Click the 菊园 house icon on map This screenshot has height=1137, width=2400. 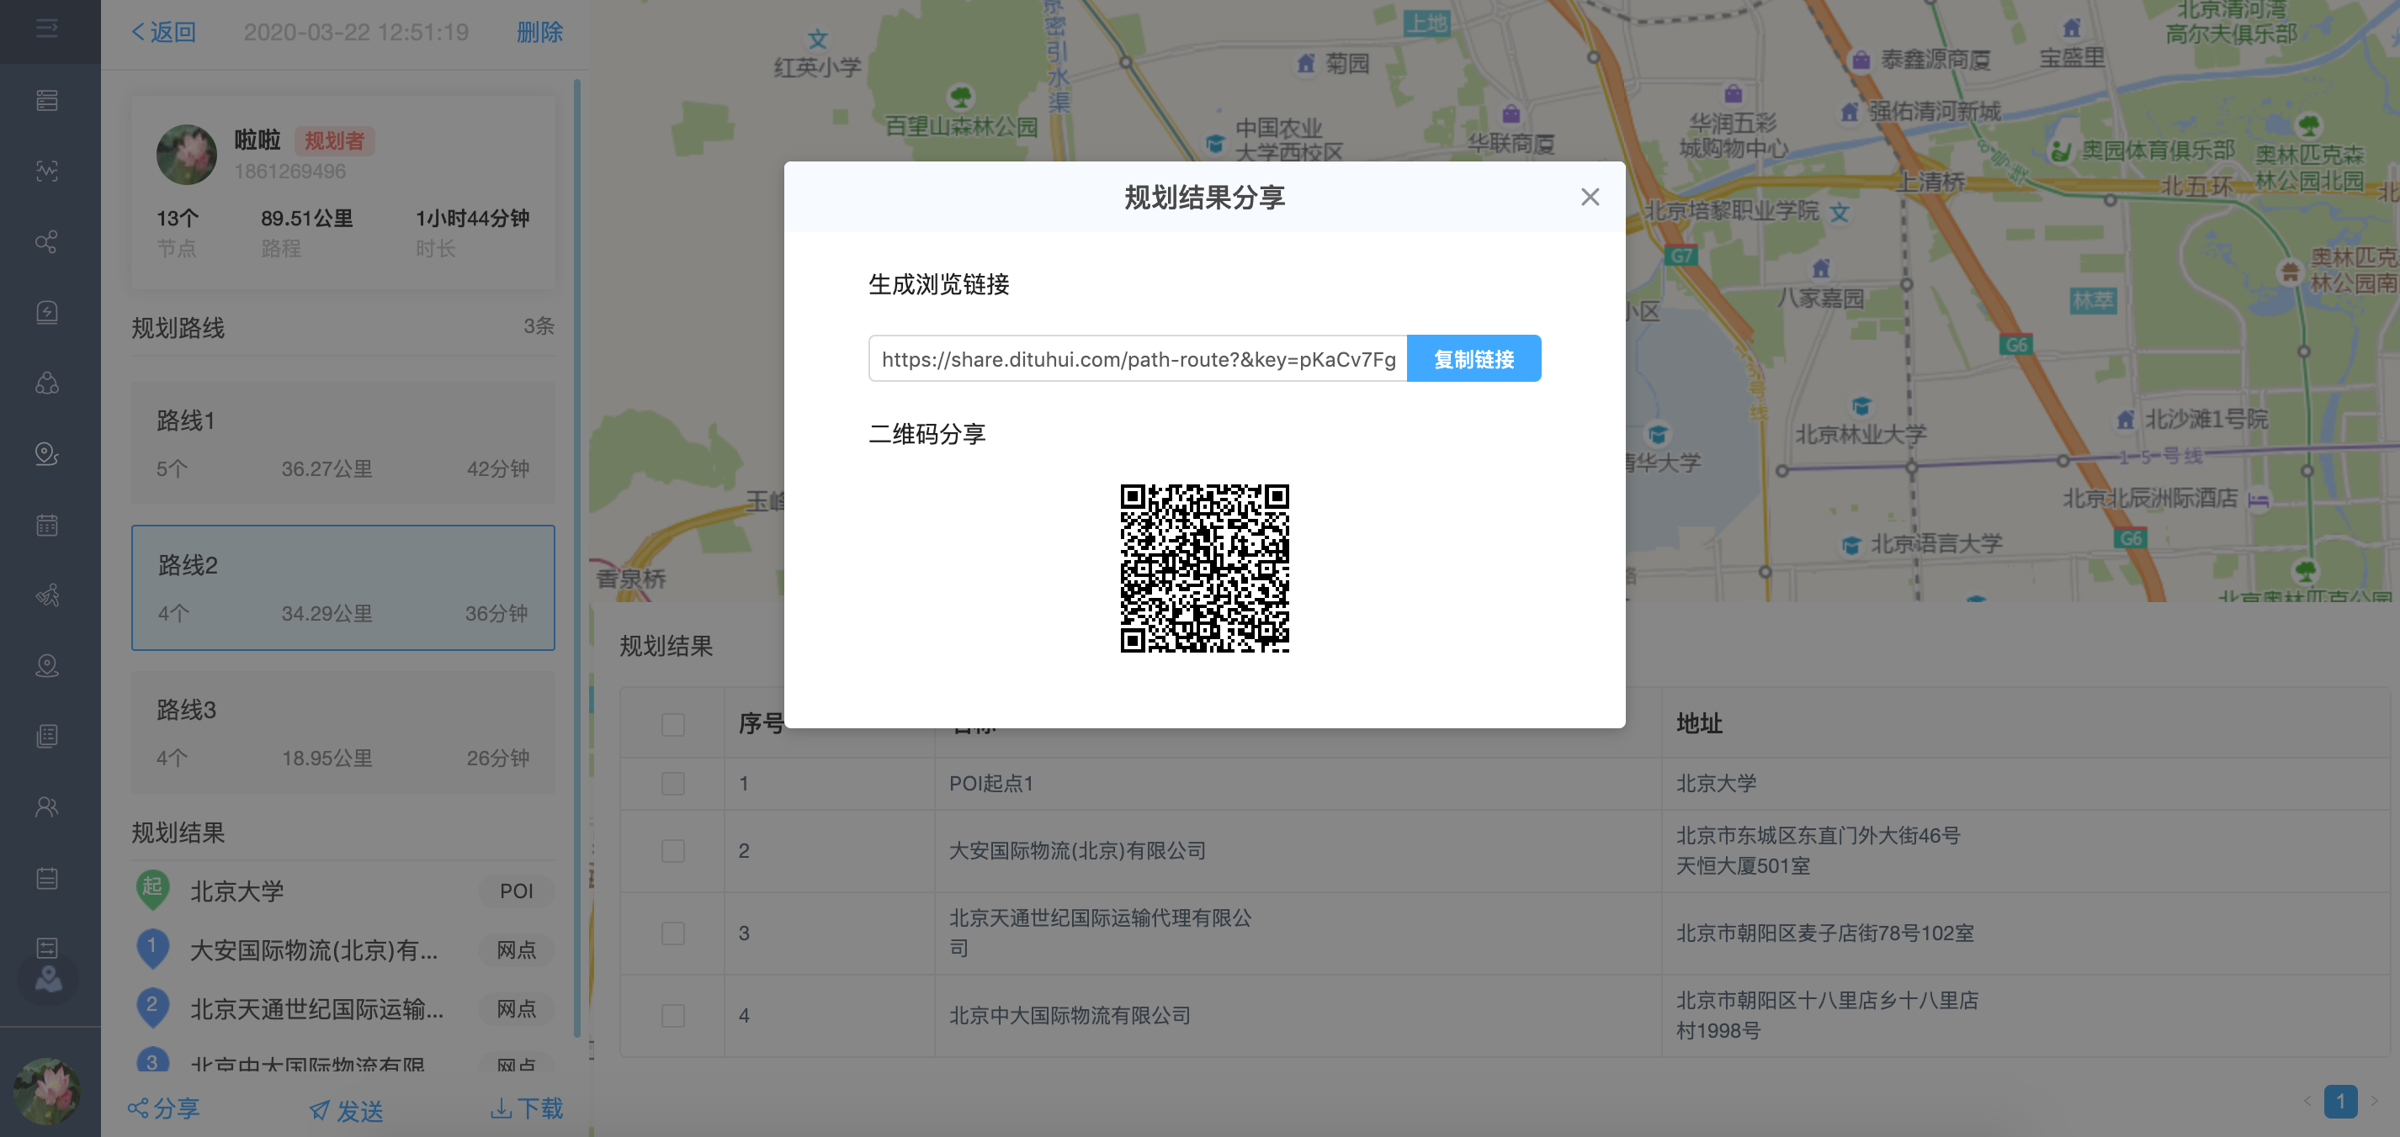(x=1305, y=63)
